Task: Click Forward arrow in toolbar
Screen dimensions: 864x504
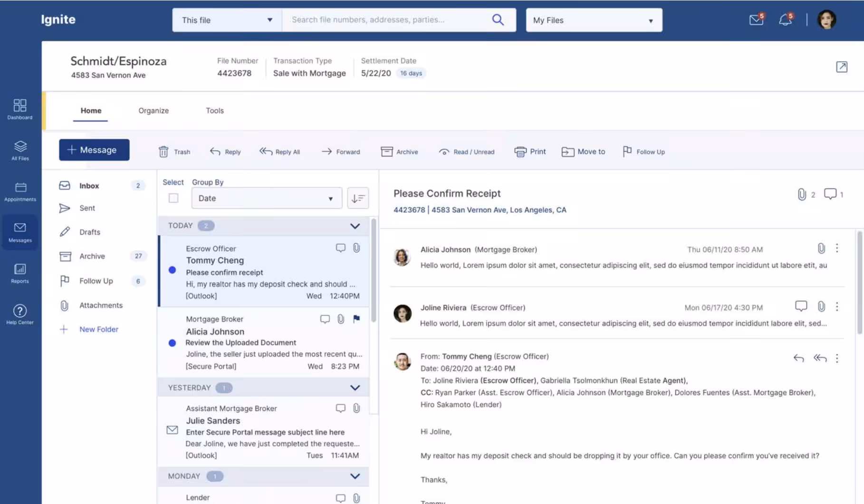Action: (x=326, y=152)
